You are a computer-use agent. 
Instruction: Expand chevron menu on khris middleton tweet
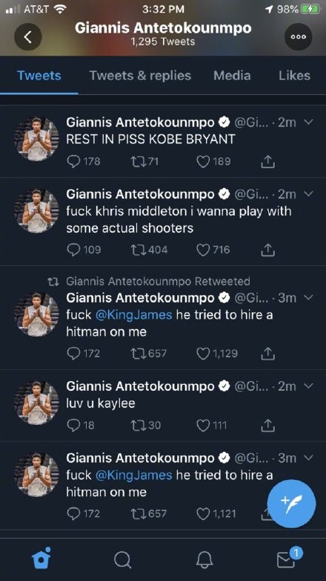coord(310,193)
